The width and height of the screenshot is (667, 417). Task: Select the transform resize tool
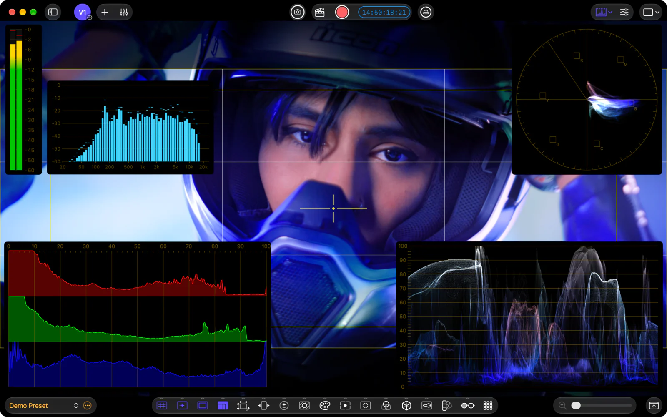pyautogui.click(x=243, y=405)
